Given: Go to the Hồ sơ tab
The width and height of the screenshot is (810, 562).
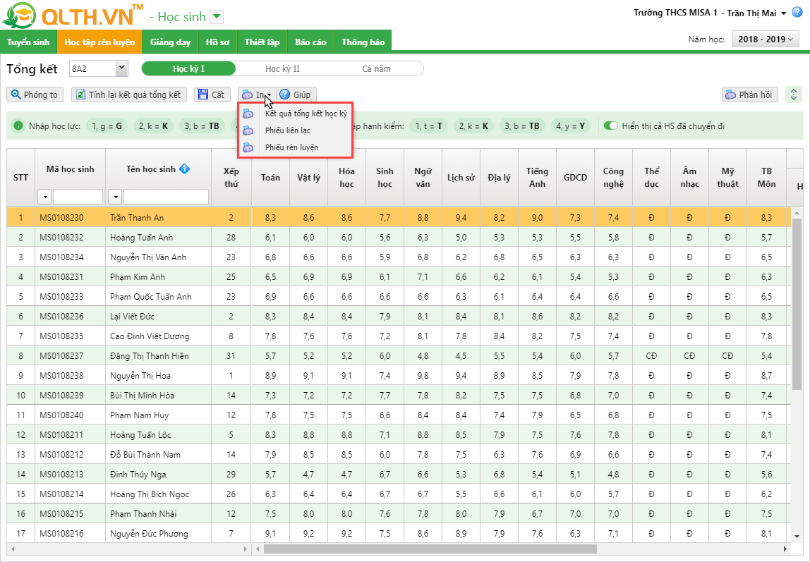Looking at the screenshot, I should click(x=217, y=42).
